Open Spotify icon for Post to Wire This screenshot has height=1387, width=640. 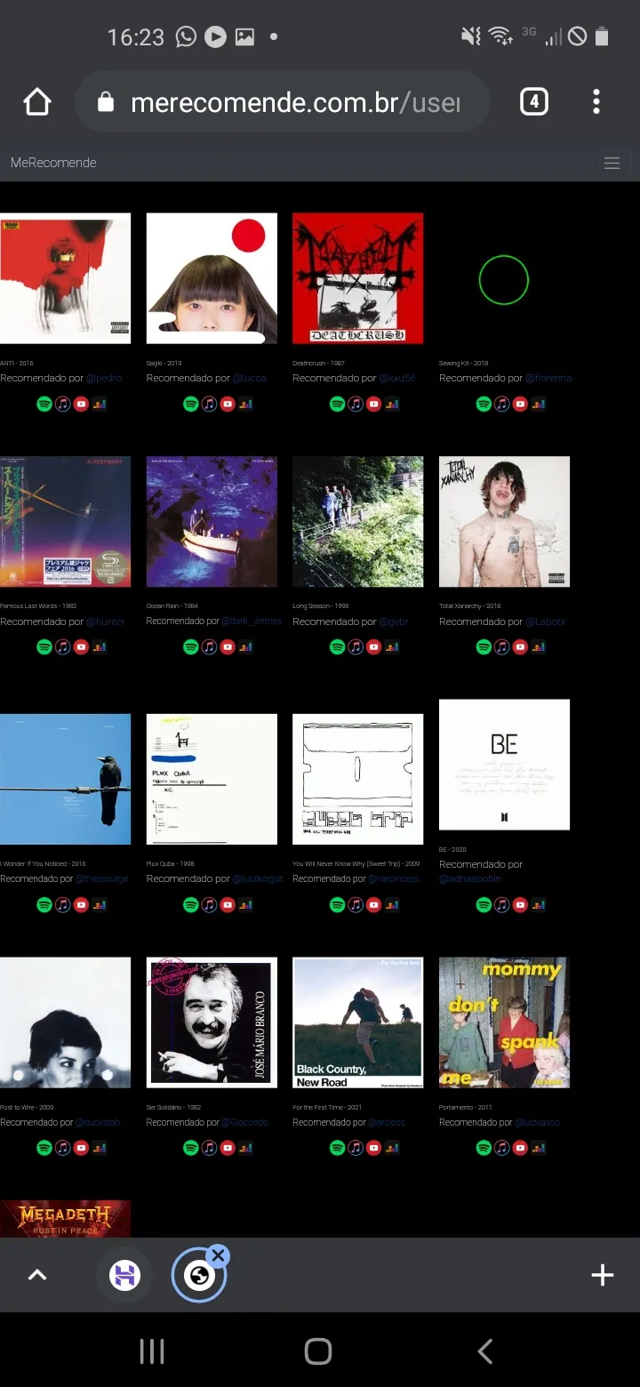point(44,1148)
